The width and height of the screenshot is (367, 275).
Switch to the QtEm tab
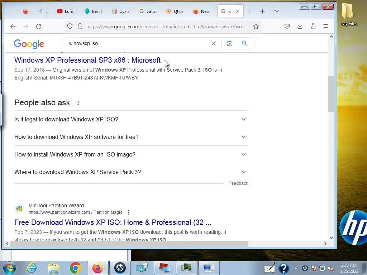pyautogui.click(x=175, y=11)
